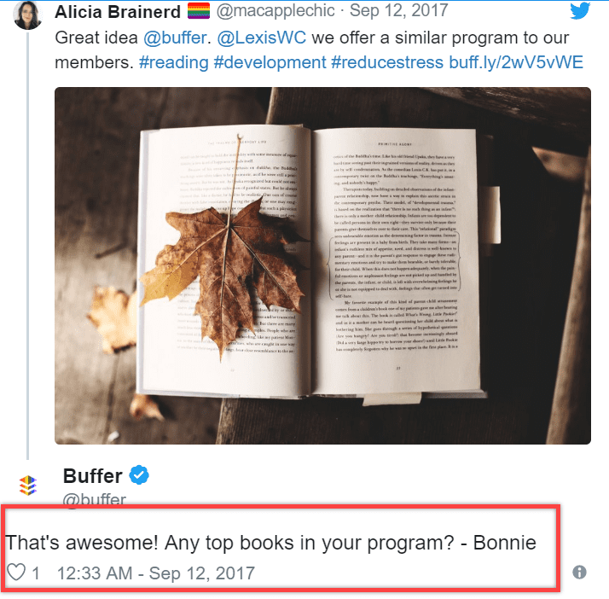The image size is (609, 599).
Task: Open the 12:33 AM - Sep 12, 2017 timestamp
Action: click(x=156, y=573)
